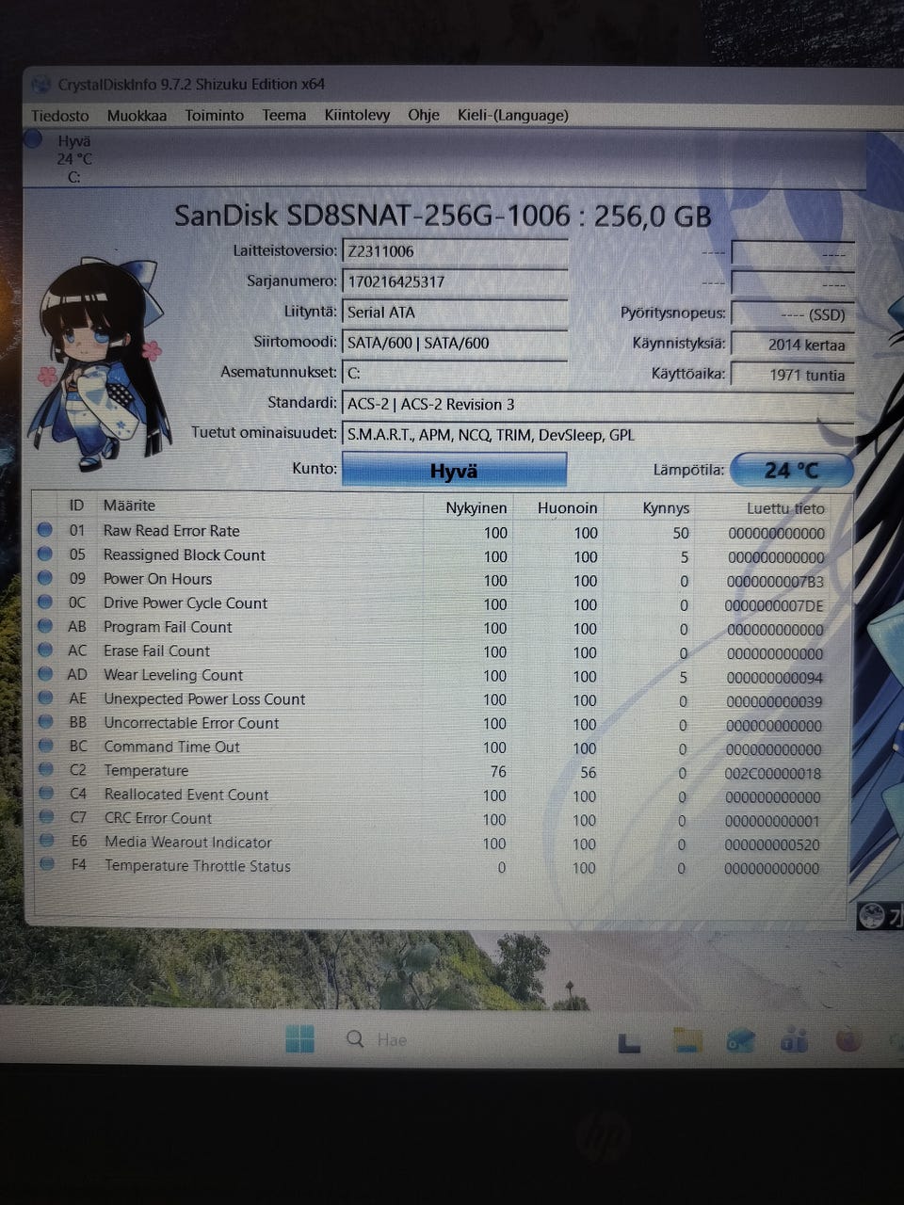Click raw value 0000000007B3
Viewport: 904px width, 1205px height.
(775, 582)
